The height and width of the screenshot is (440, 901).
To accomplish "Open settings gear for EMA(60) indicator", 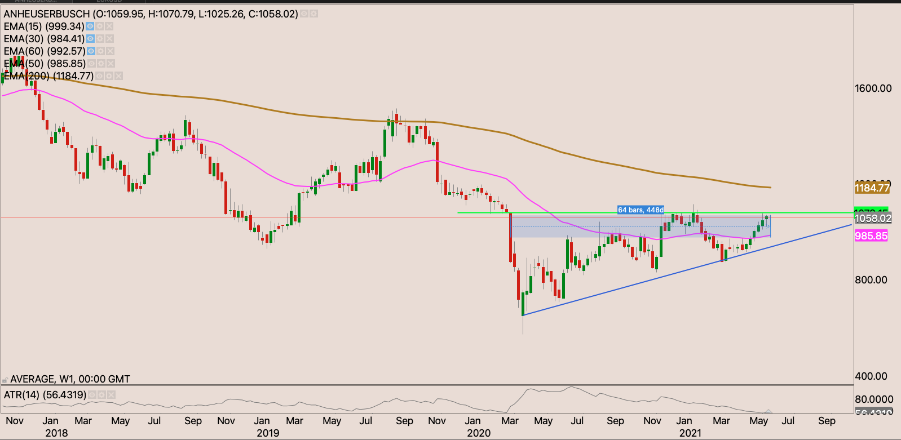I will [100, 51].
